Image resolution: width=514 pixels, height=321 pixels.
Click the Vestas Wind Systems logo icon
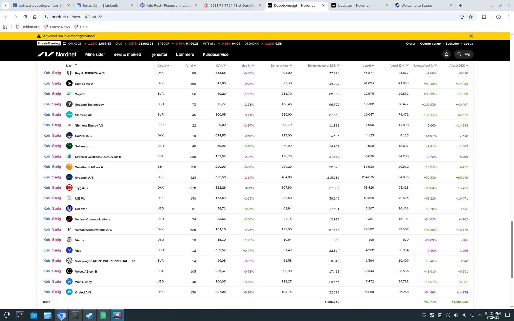click(x=69, y=229)
